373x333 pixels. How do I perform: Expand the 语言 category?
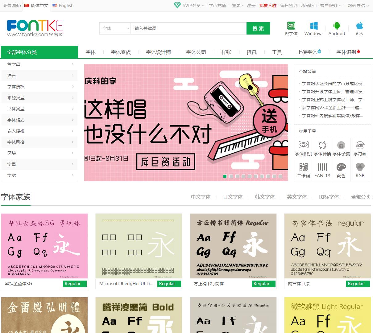pos(39,76)
